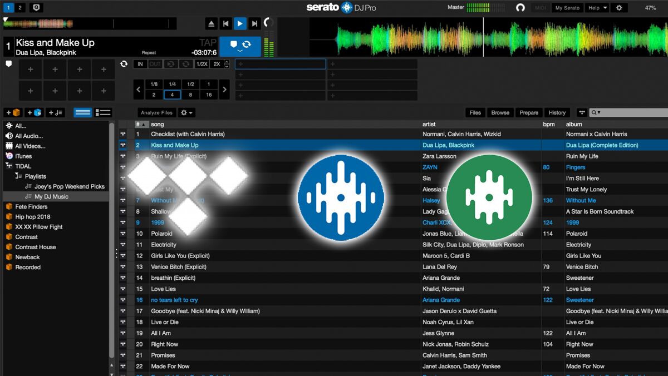
Task: Open the Browse panel tab
Action: (x=500, y=112)
